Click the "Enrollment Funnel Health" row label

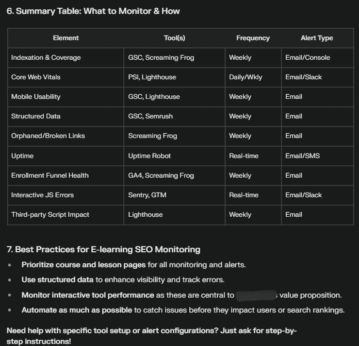50,176
